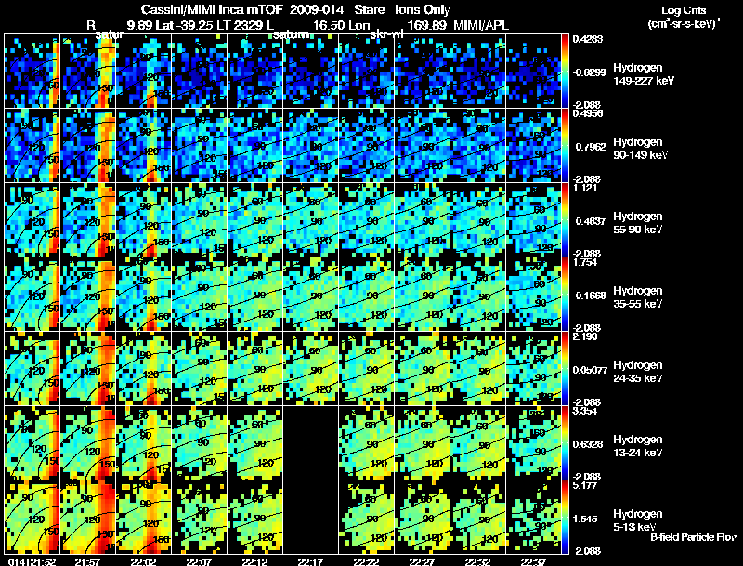Click the Hydrogen 24-35 keV color bar
Image resolution: width=743 pixels, height=566 pixels.
pos(566,368)
